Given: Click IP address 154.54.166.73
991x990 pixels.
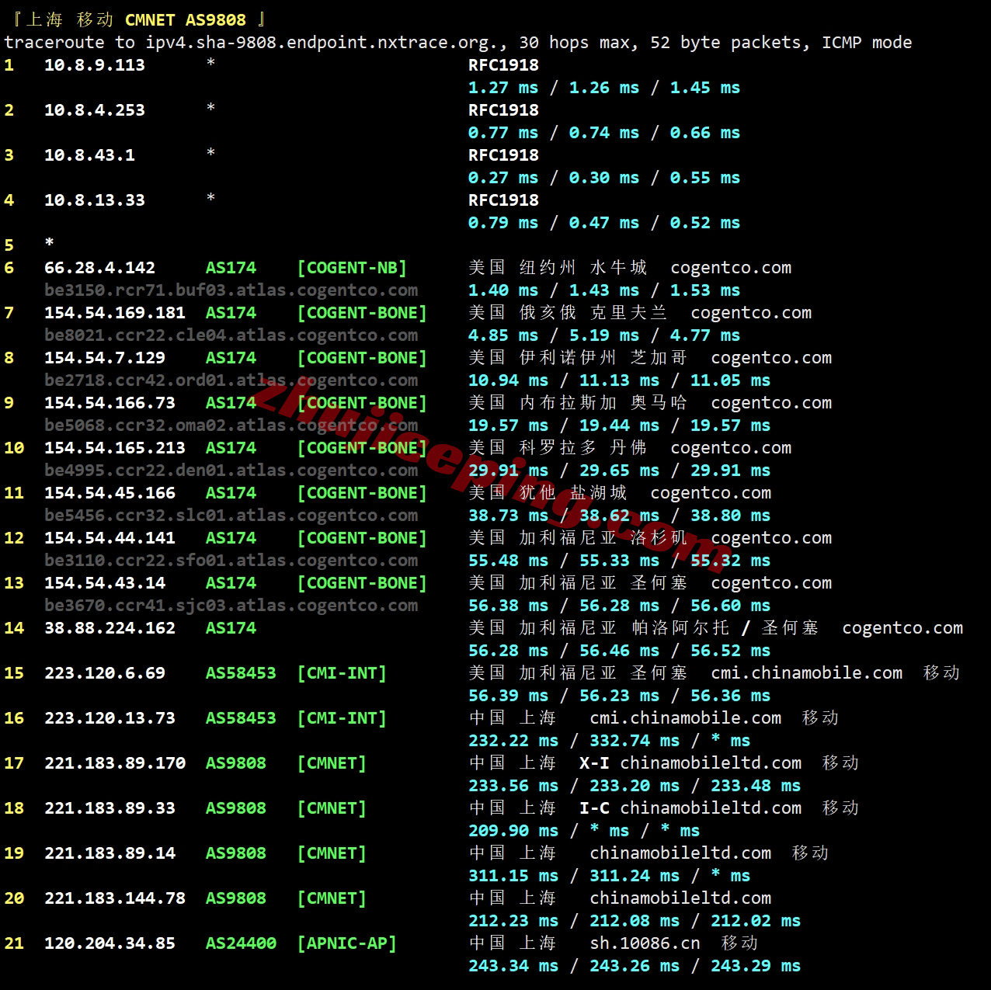Looking at the screenshot, I should (x=110, y=403).
